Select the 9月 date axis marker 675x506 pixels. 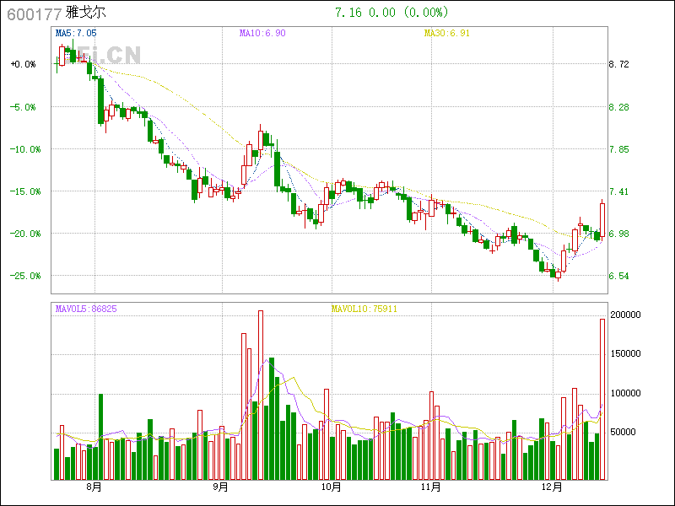220,487
